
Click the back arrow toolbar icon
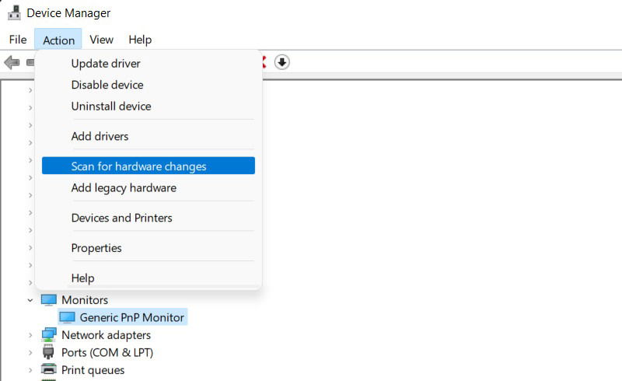point(12,62)
